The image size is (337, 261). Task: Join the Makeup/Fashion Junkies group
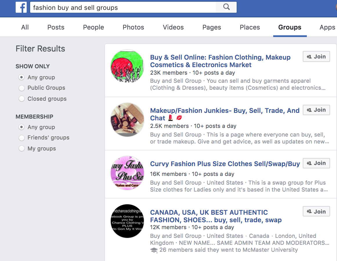tap(316, 110)
